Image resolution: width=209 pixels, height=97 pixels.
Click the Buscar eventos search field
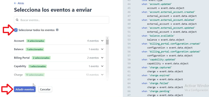(62, 20)
